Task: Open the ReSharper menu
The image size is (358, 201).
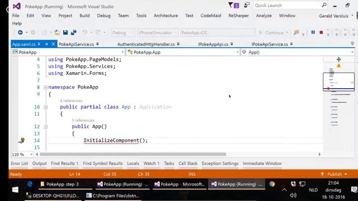Action: [x=239, y=16]
